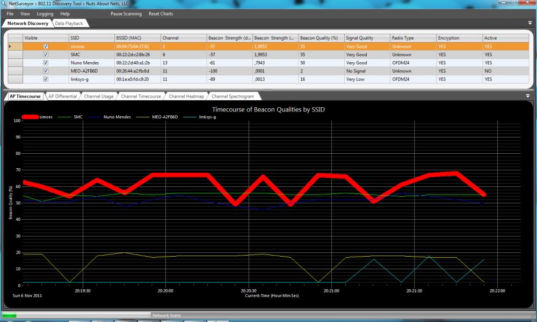This screenshot has width=537, height=322.
Task: Open the Logging menu
Action: (45, 14)
